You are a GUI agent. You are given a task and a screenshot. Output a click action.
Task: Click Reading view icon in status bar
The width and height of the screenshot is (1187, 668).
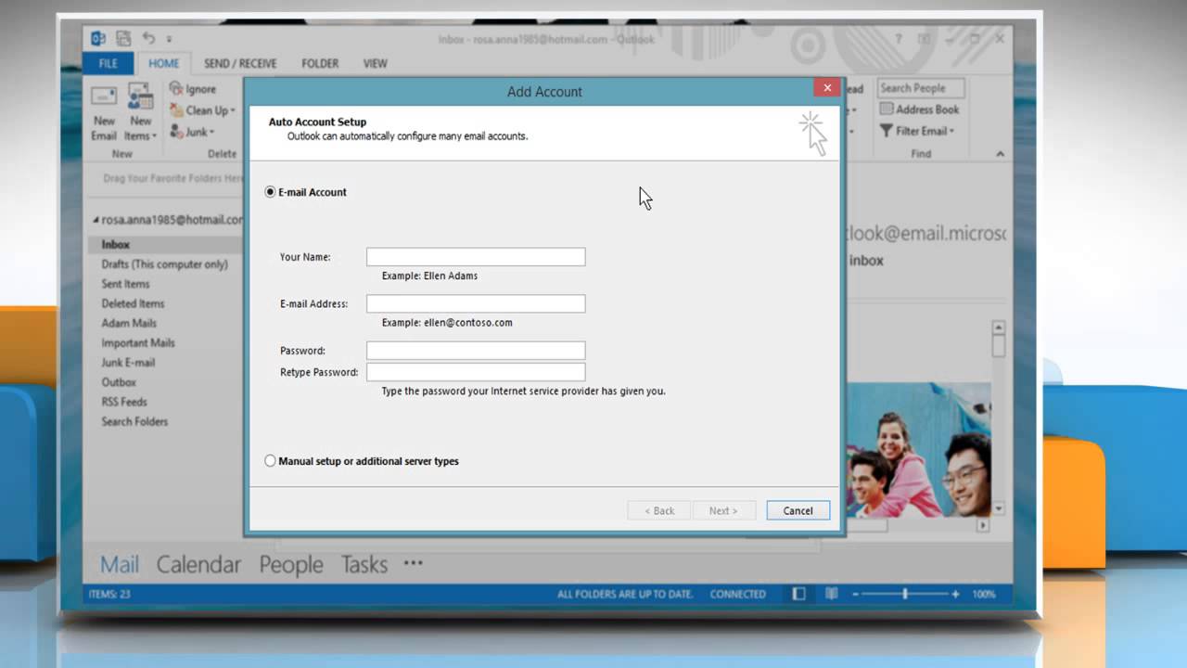coord(832,594)
